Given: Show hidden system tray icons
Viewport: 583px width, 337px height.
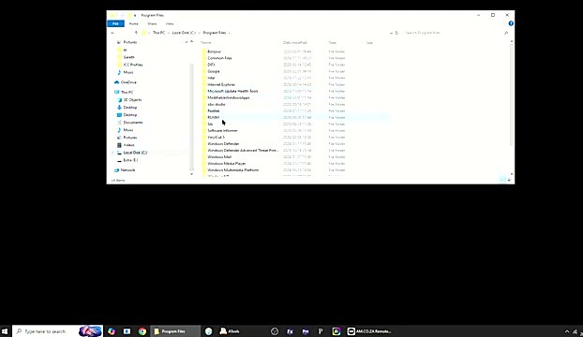Looking at the screenshot, I should click(567, 331).
